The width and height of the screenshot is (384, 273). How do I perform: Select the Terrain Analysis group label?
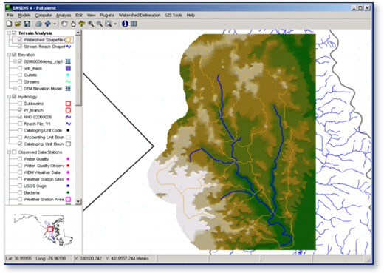[35, 33]
